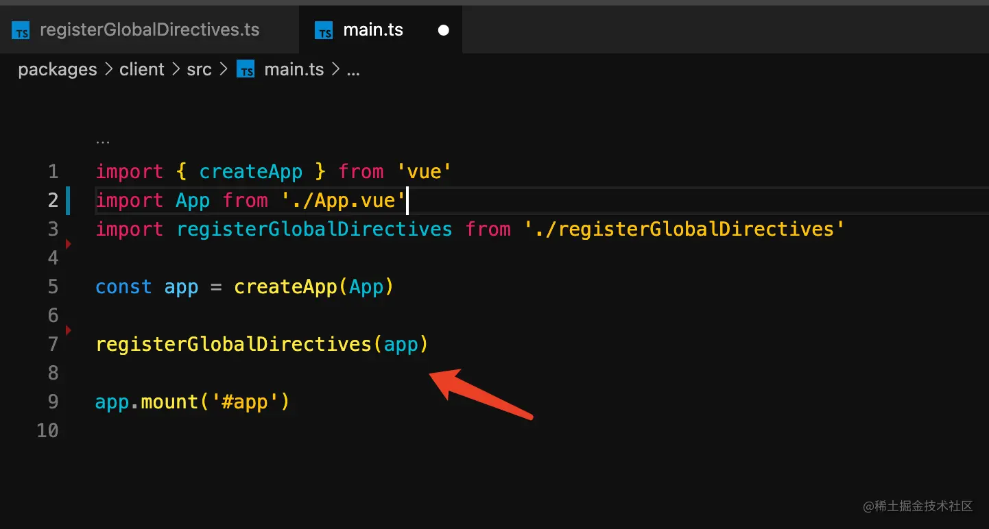
Task: Click line number 9 in the gutter
Action: (x=53, y=402)
